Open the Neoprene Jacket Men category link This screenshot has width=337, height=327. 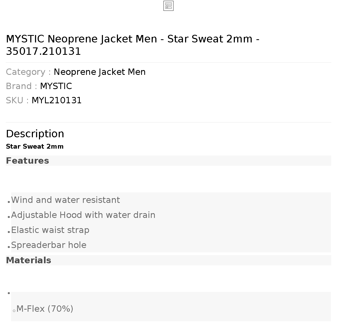tap(100, 72)
